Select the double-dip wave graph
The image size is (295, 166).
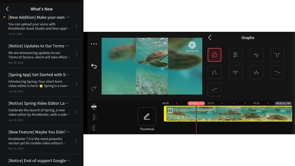coord(256,72)
